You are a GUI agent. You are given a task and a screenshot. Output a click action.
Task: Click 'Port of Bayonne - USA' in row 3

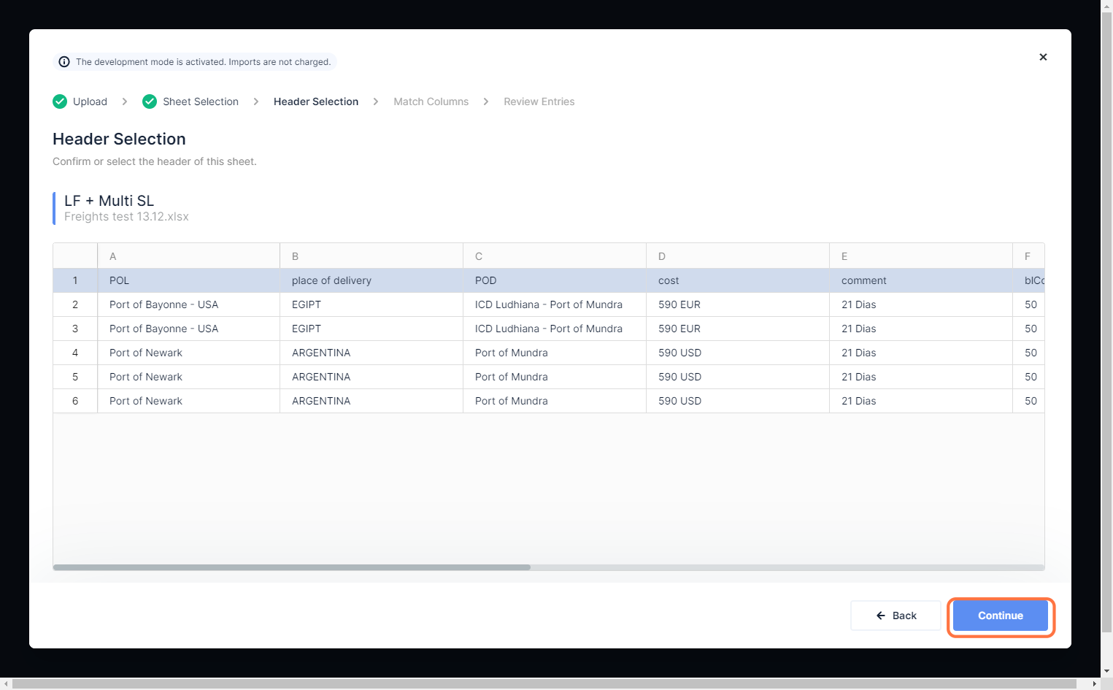click(189, 329)
